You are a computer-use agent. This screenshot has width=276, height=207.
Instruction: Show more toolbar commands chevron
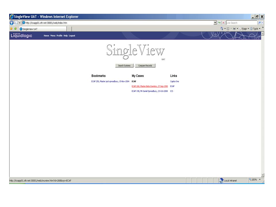pos(262,28)
